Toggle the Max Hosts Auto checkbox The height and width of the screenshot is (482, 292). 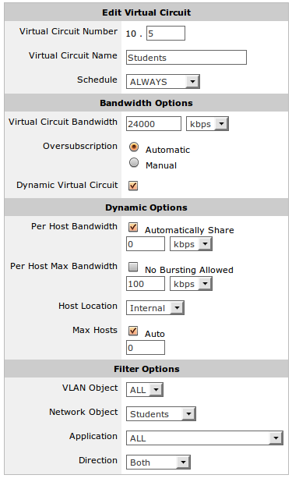(133, 331)
